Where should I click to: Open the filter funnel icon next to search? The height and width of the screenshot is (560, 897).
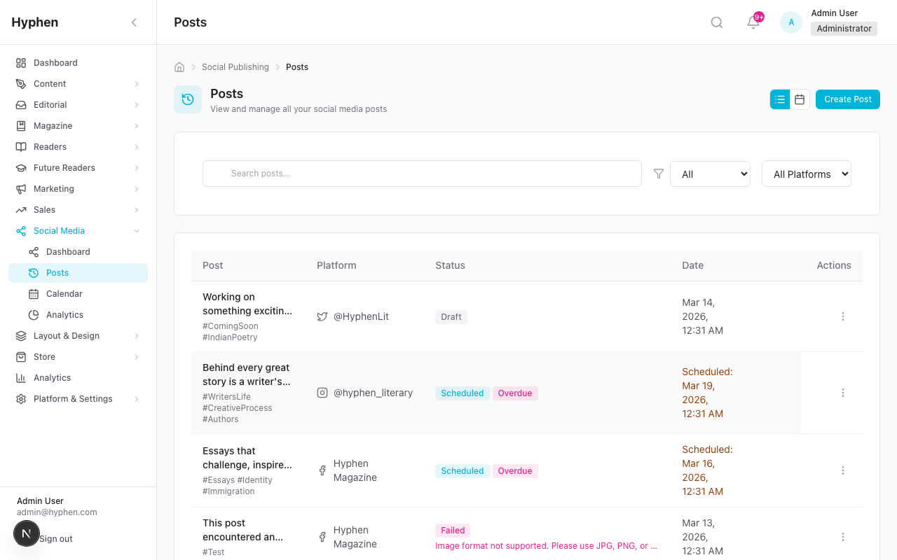coord(658,174)
